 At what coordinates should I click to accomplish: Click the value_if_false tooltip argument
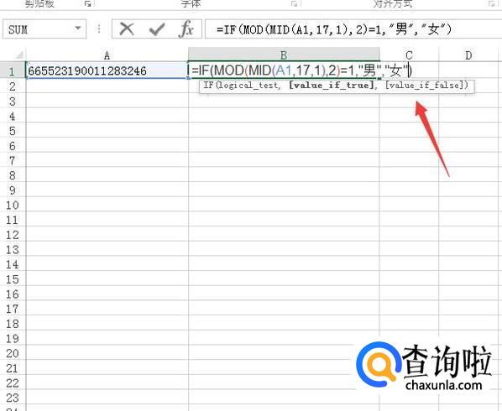pos(424,85)
